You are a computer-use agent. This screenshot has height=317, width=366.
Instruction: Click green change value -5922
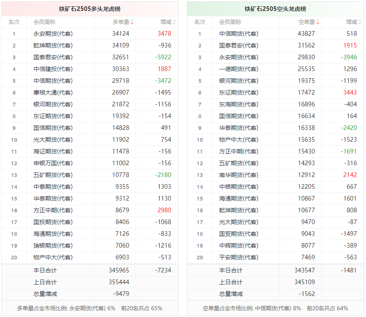click(x=163, y=57)
